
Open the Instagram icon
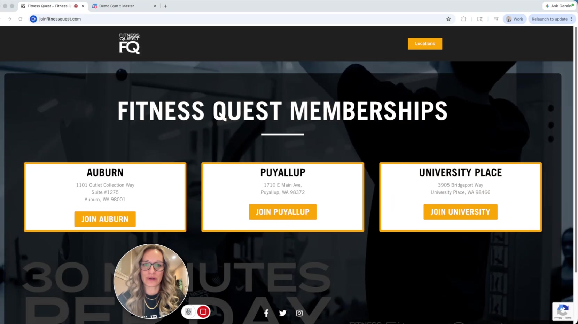(299, 313)
